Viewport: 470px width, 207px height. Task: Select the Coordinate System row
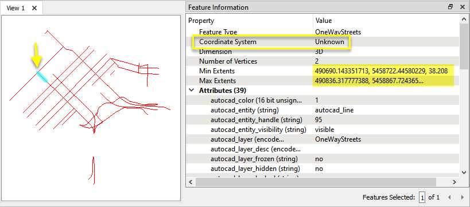click(x=323, y=42)
